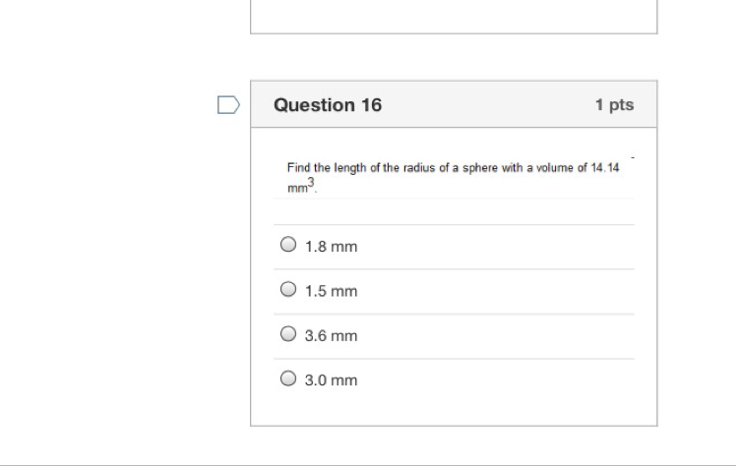Screen dimensions: 736x466
Task: Click the "1.8 mm" answer label
Action: click(x=331, y=247)
